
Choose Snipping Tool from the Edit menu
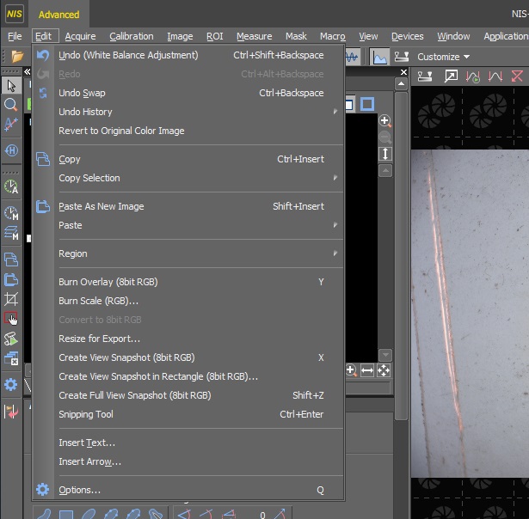(x=86, y=414)
